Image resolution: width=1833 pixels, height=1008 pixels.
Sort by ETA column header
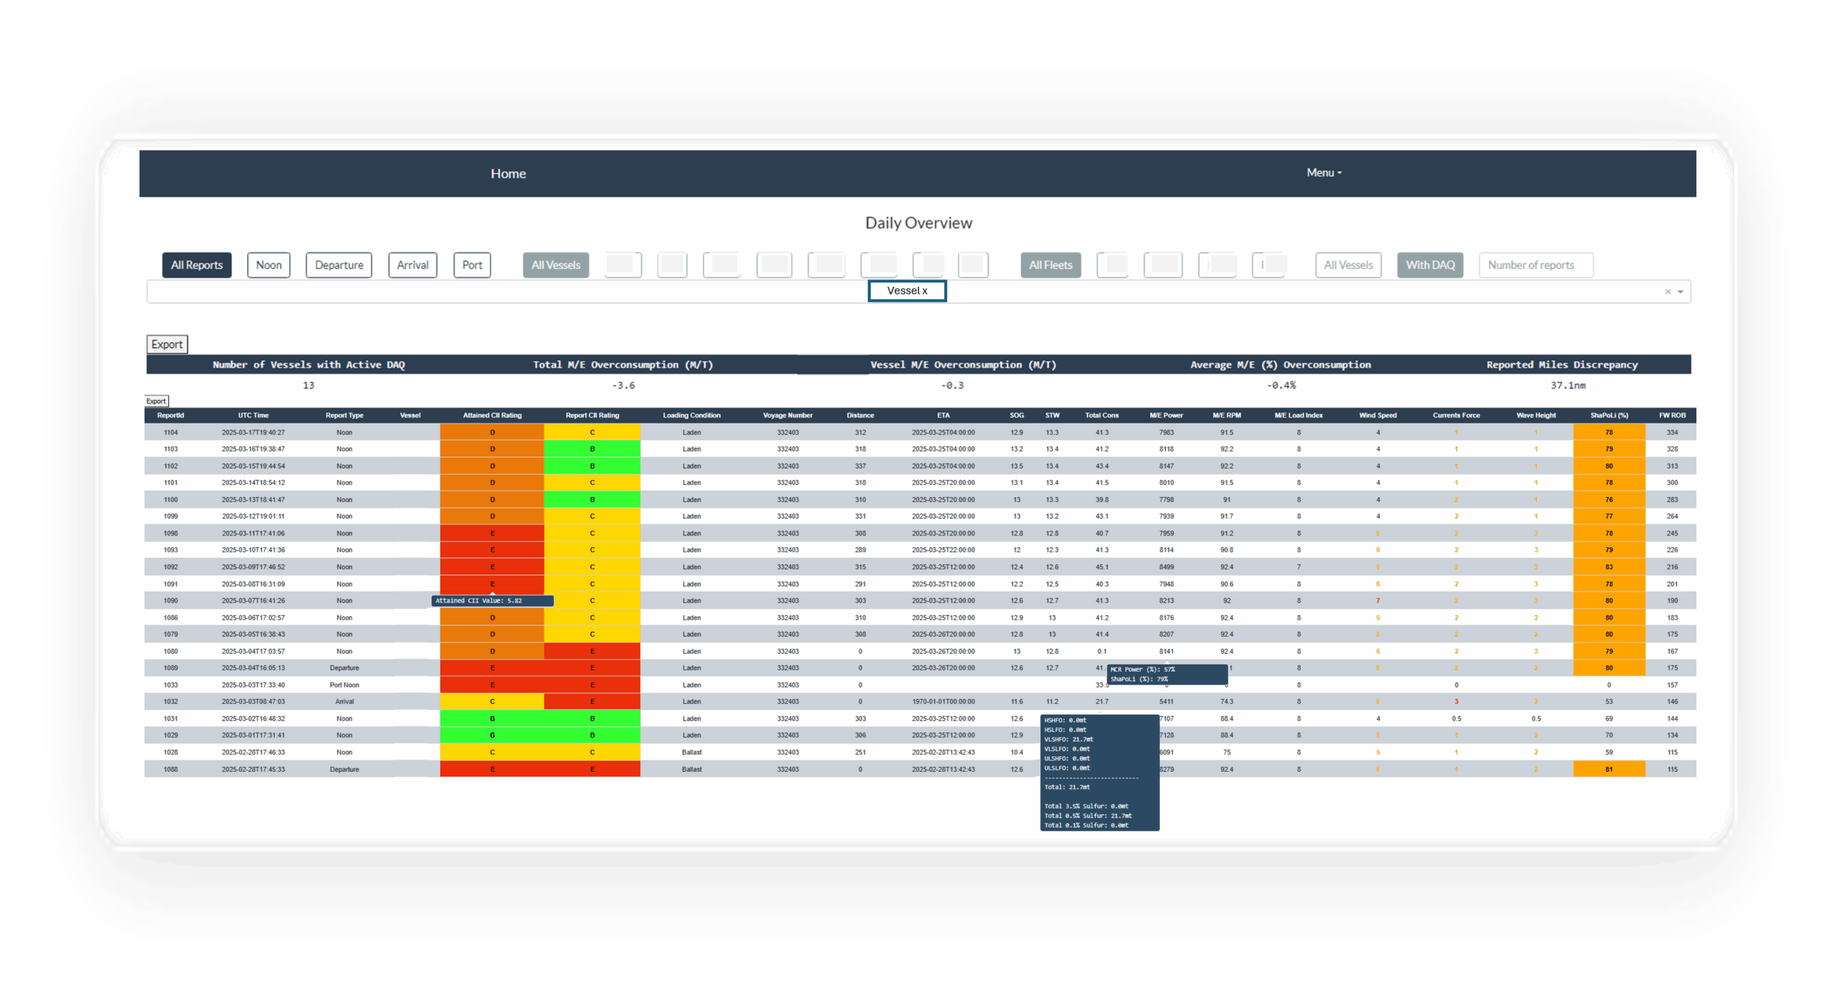(943, 416)
